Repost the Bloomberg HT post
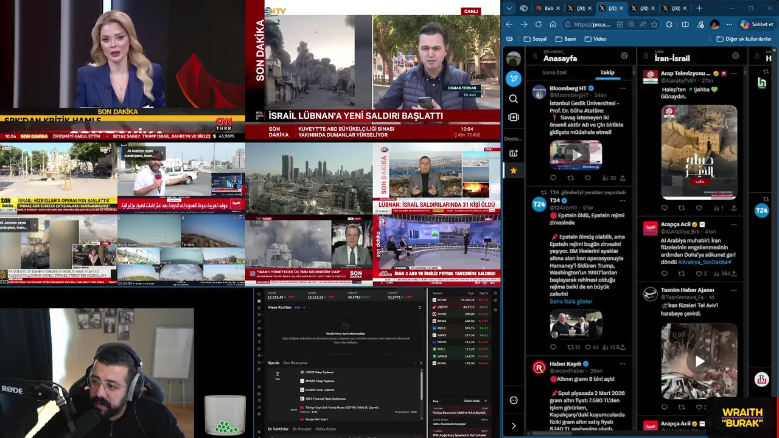This screenshot has height=438, width=779. (570, 178)
